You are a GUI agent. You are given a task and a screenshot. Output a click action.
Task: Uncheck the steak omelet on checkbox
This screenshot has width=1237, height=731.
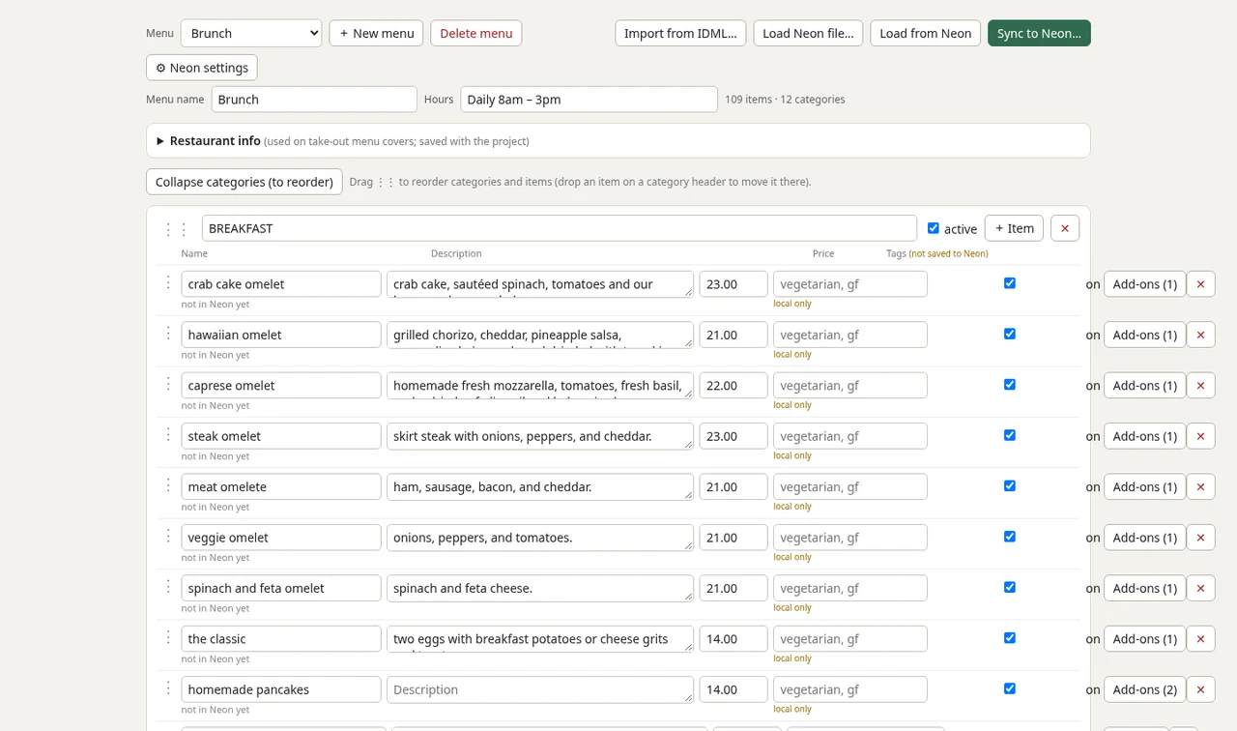tap(1010, 435)
